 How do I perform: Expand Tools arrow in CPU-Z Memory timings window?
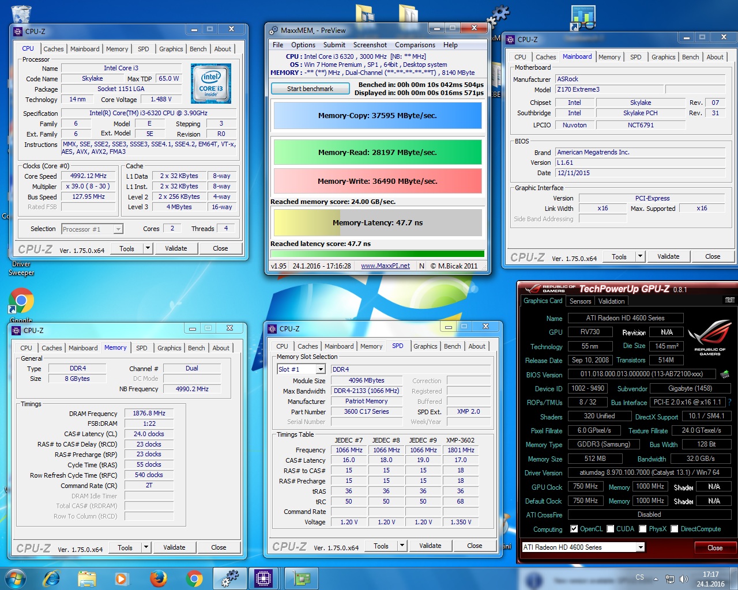tap(146, 547)
